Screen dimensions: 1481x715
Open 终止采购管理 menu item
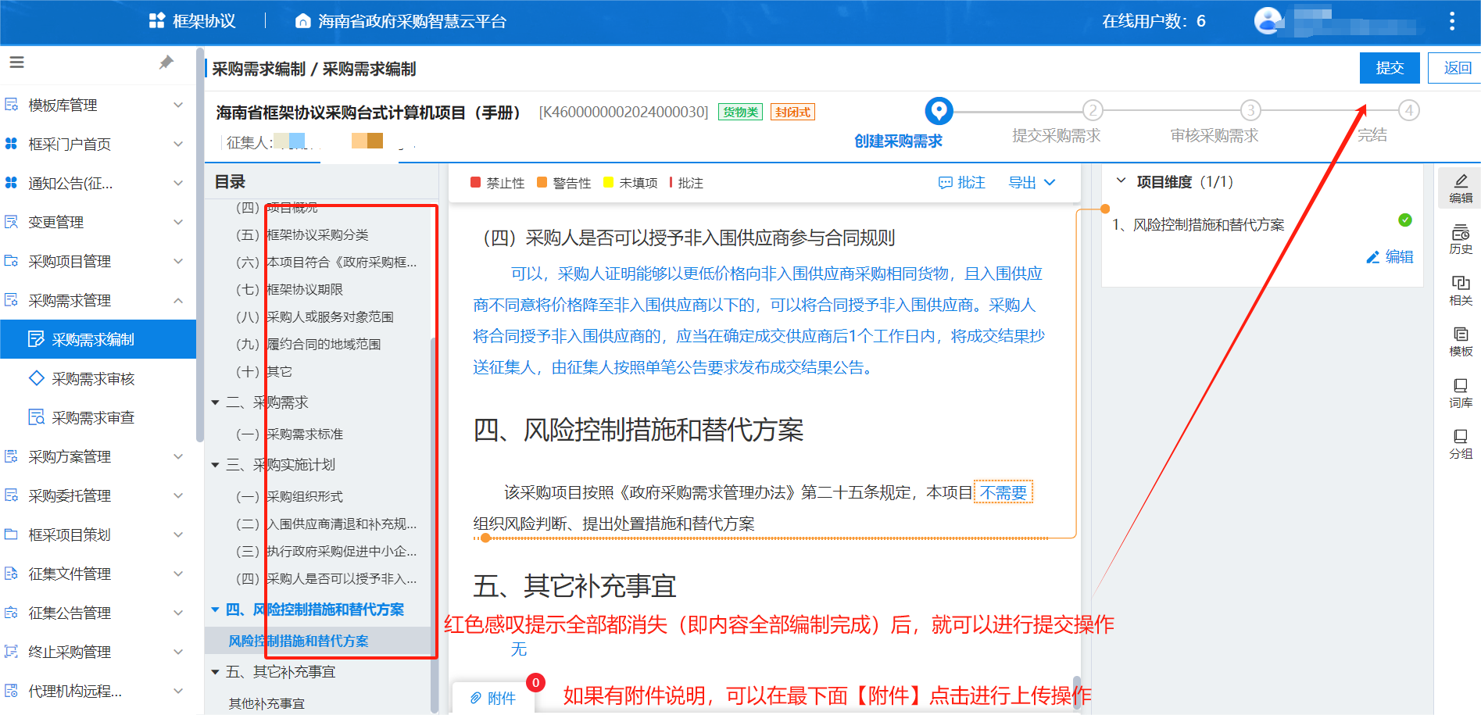coord(98,652)
